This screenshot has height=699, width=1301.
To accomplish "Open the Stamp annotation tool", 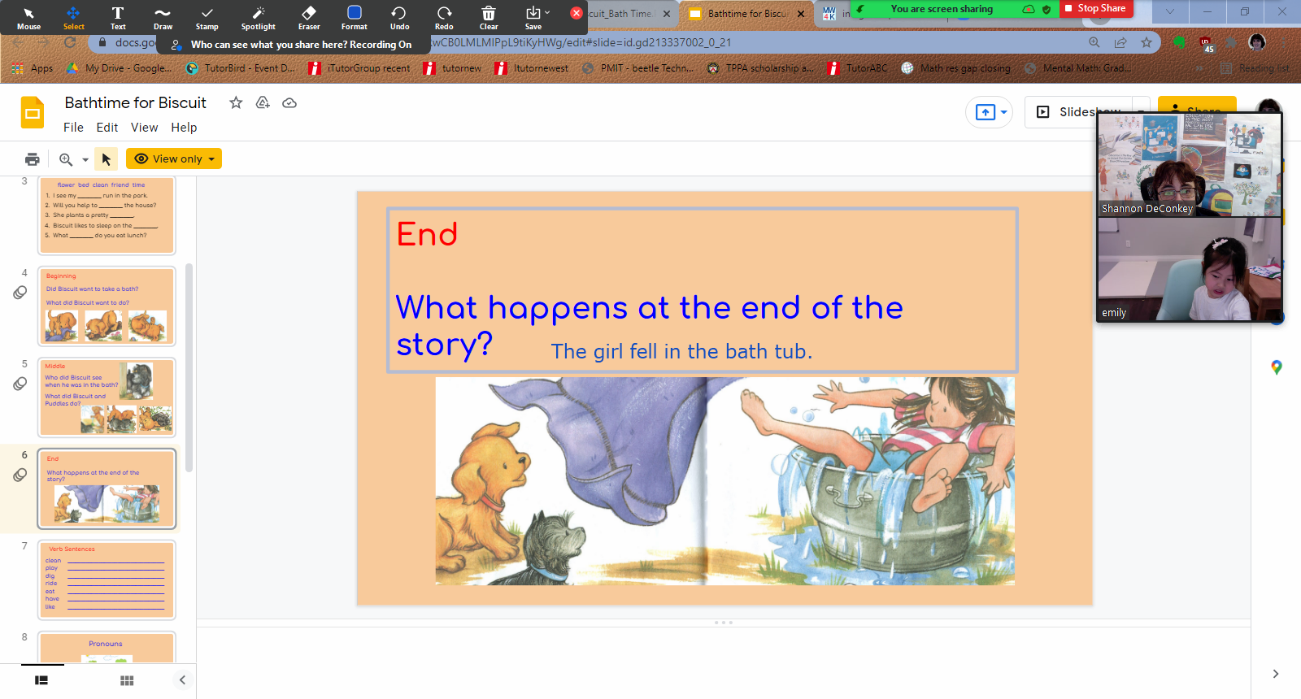I will pyautogui.click(x=207, y=17).
